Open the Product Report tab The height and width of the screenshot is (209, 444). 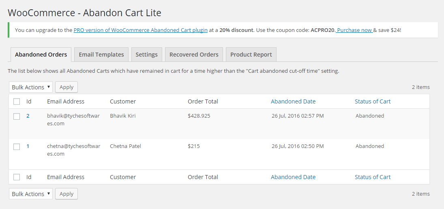point(251,55)
